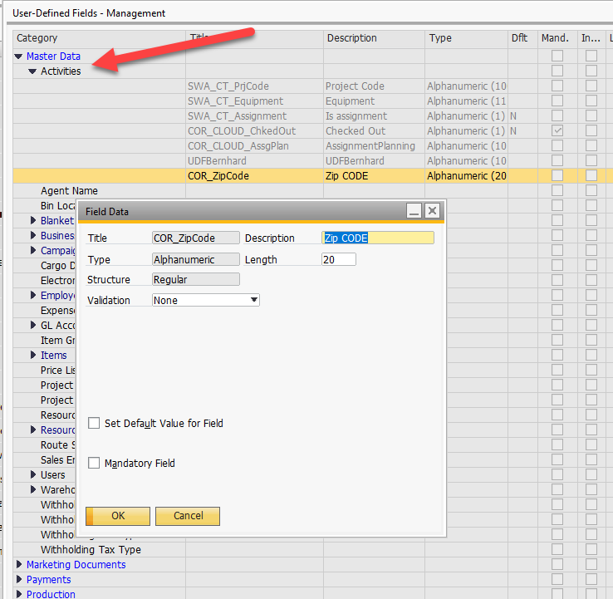Click the Zip CODE description field
The width and height of the screenshot is (613, 599).
pos(378,238)
